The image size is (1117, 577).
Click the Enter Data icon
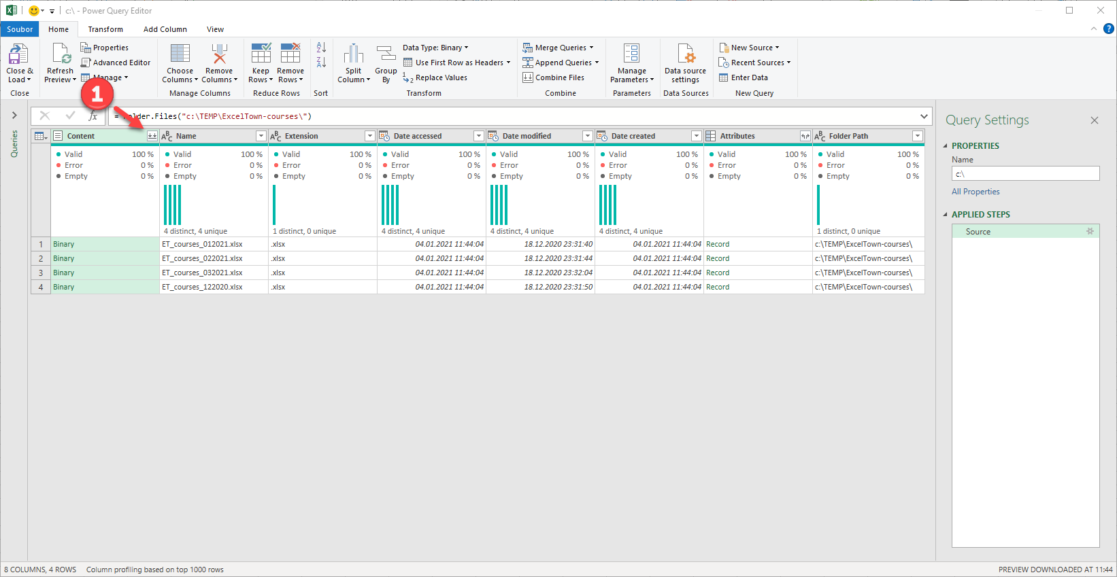click(x=724, y=77)
